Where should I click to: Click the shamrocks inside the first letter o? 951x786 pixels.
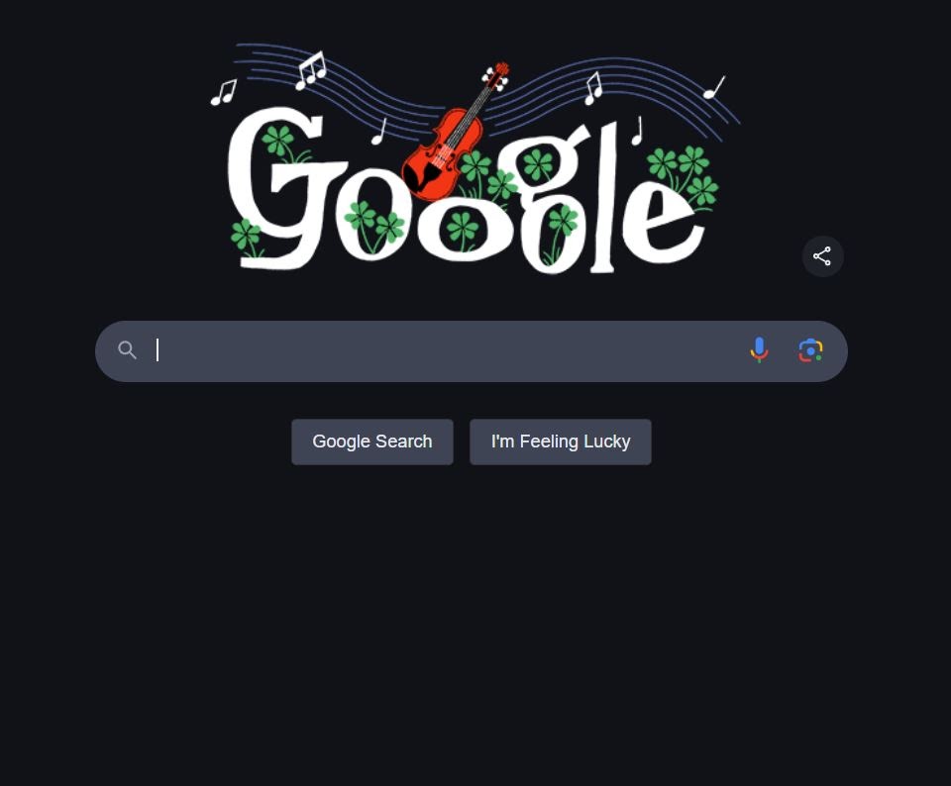click(x=374, y=226)
